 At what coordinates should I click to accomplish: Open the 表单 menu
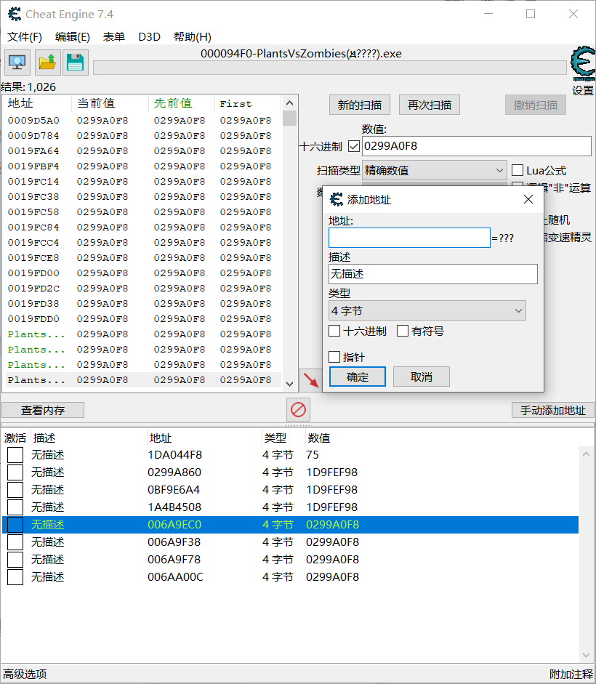[114, 37]
